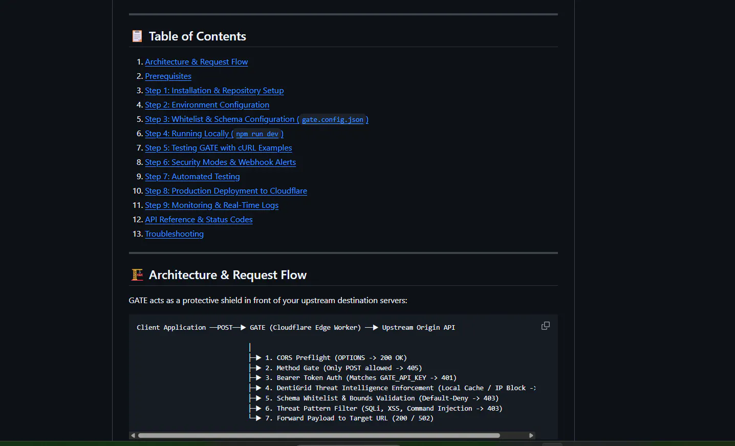Select the 'Schema Whitelist & Bounds Validation' line
The height and width of the screenshot is (446, 735).
click(x=382, y=398)
